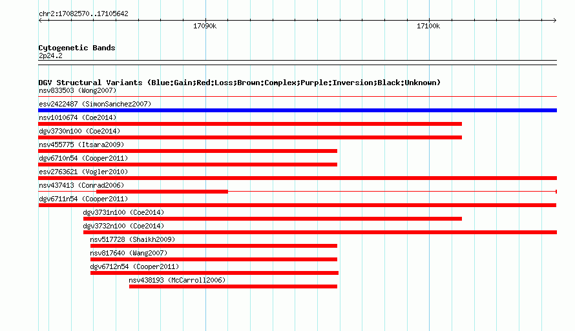Select the red nsv438193 loss bar
This screenshot has width=575, height=331.
[233, 286]
